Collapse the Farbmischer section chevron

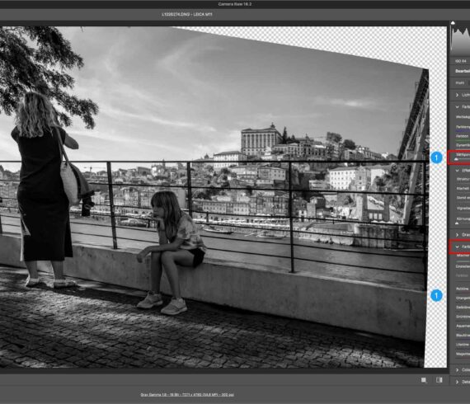pyautogui.click(x=457, y=247)
